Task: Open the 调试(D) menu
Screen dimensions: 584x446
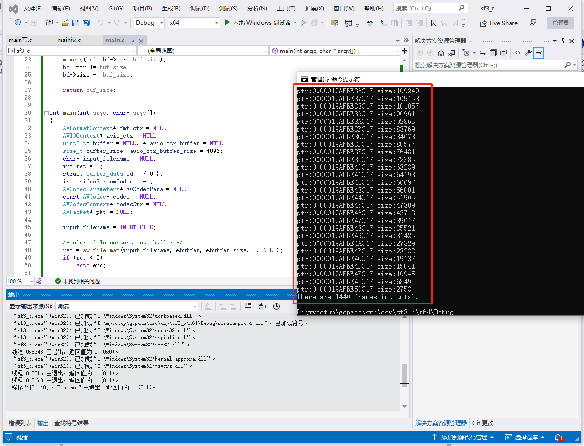Action: 200,9
